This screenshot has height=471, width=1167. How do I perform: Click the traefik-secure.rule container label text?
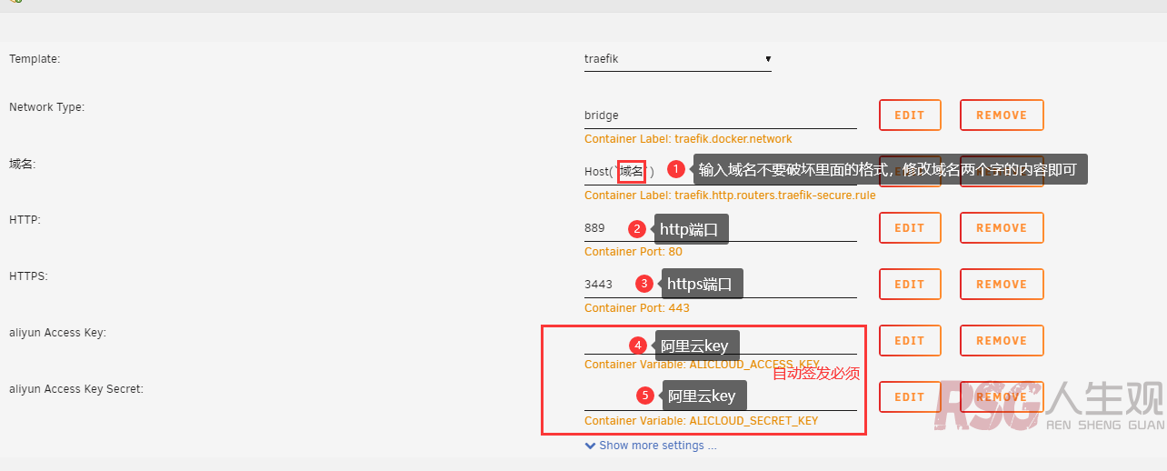point(730,195)
